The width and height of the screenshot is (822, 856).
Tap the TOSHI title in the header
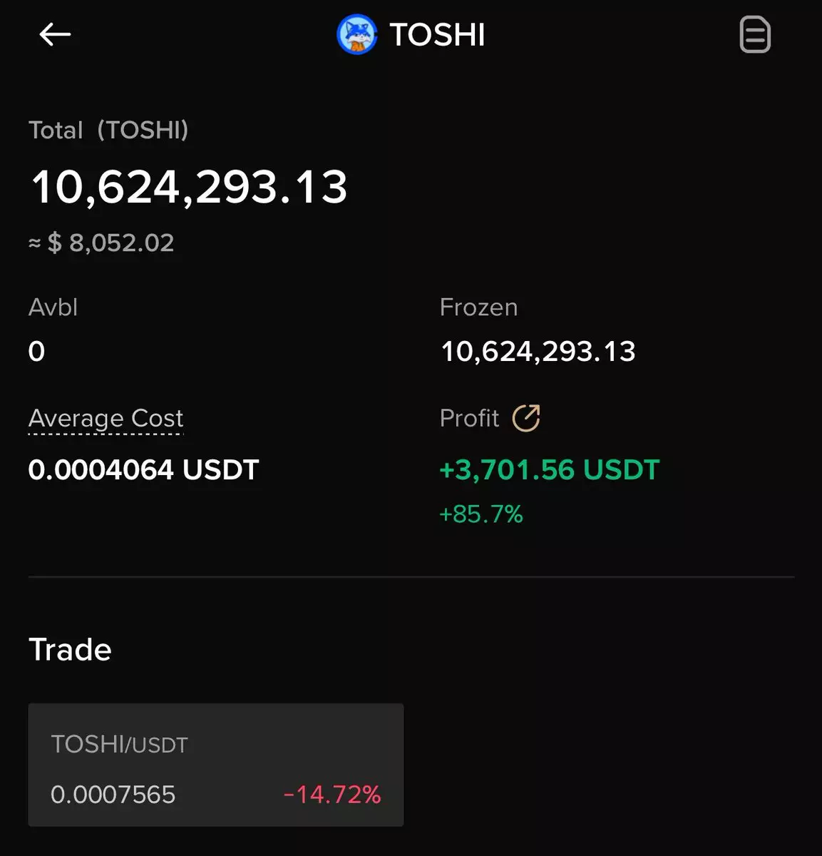437,35
